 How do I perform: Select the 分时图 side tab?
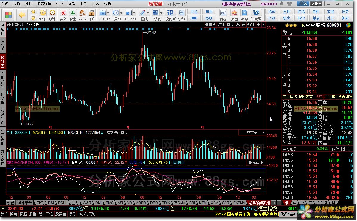pyautogui.click(x=3, y=46)
